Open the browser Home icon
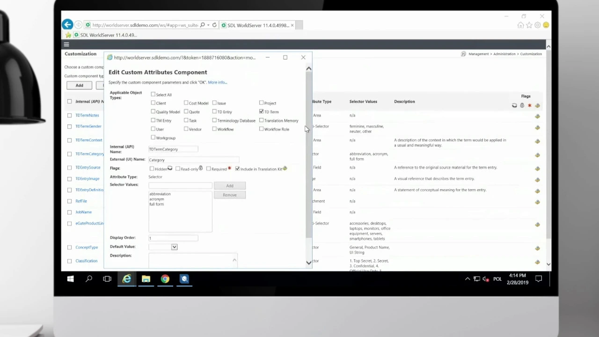 point(520,25)
